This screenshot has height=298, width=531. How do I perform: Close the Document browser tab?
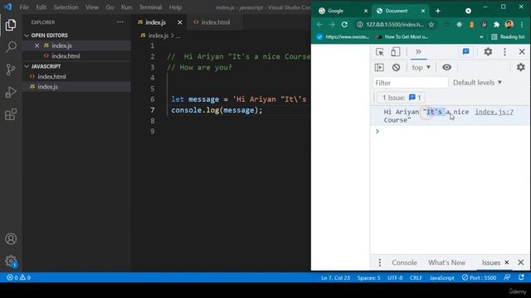point(423,11)
